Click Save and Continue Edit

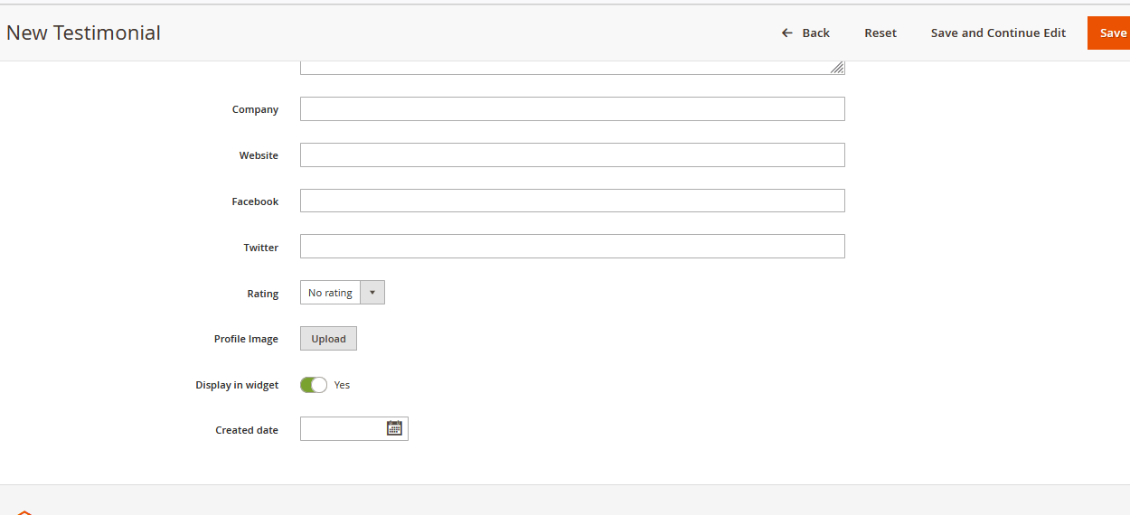point(998,33)
